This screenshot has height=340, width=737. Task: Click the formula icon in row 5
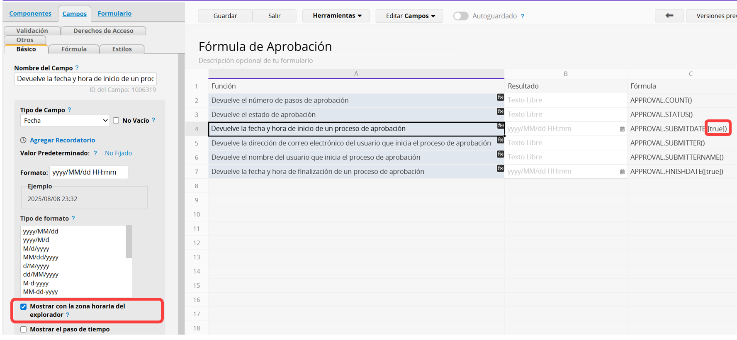point(501,140)
